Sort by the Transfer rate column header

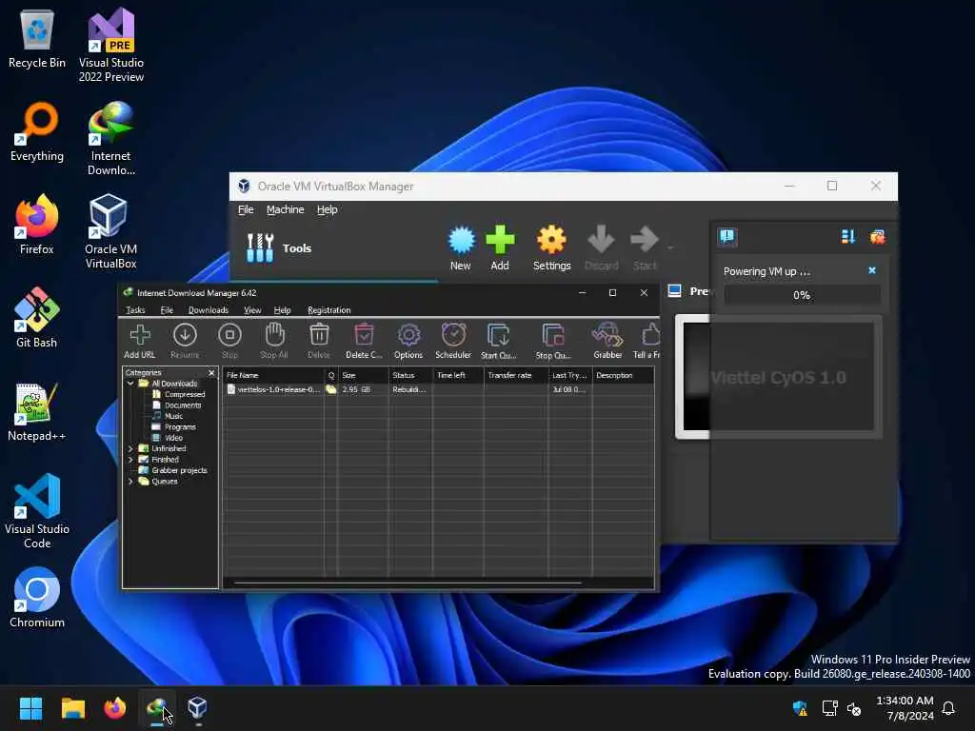515,375
